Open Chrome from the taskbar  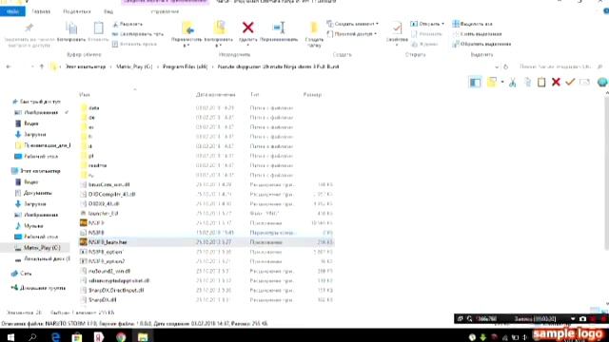pos(121,336)
